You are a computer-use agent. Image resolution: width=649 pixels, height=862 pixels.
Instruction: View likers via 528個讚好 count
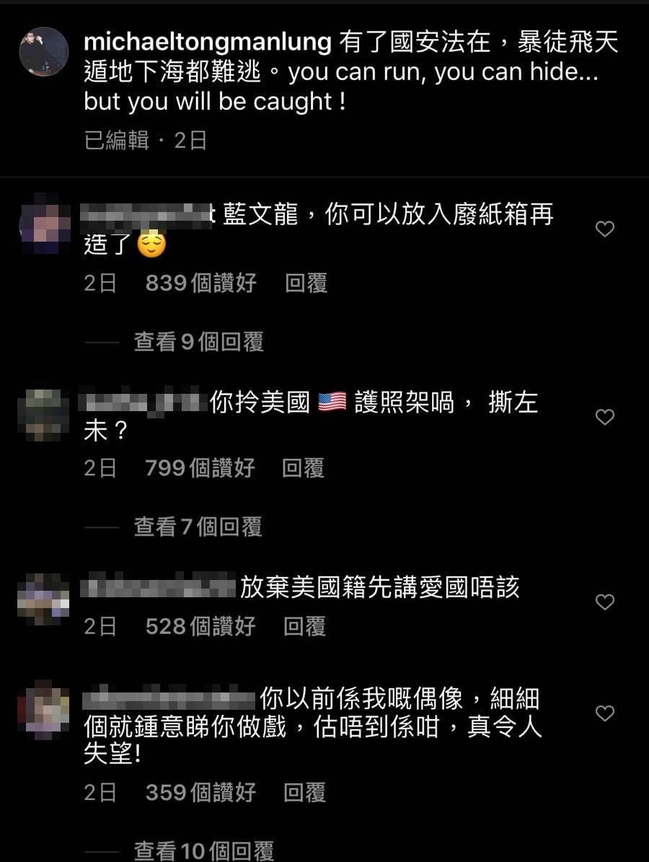pyautogui.click(x=200, y=626)
